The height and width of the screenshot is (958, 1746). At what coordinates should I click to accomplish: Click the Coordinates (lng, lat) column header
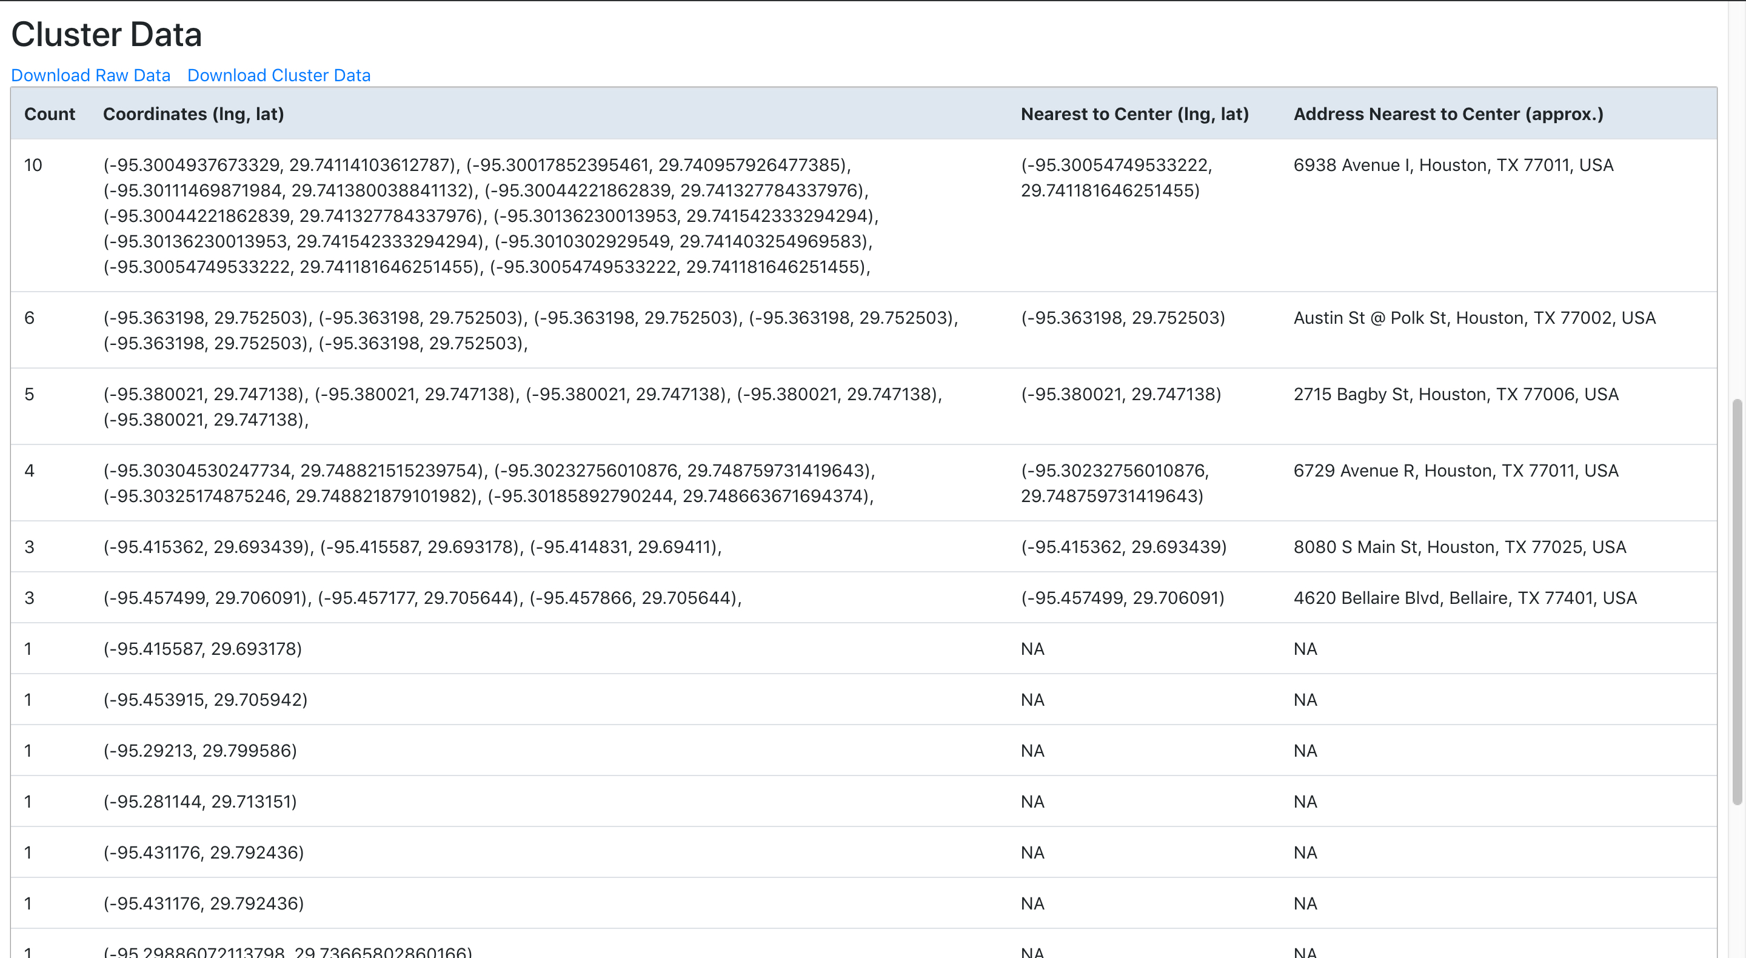tap(193, 114)
